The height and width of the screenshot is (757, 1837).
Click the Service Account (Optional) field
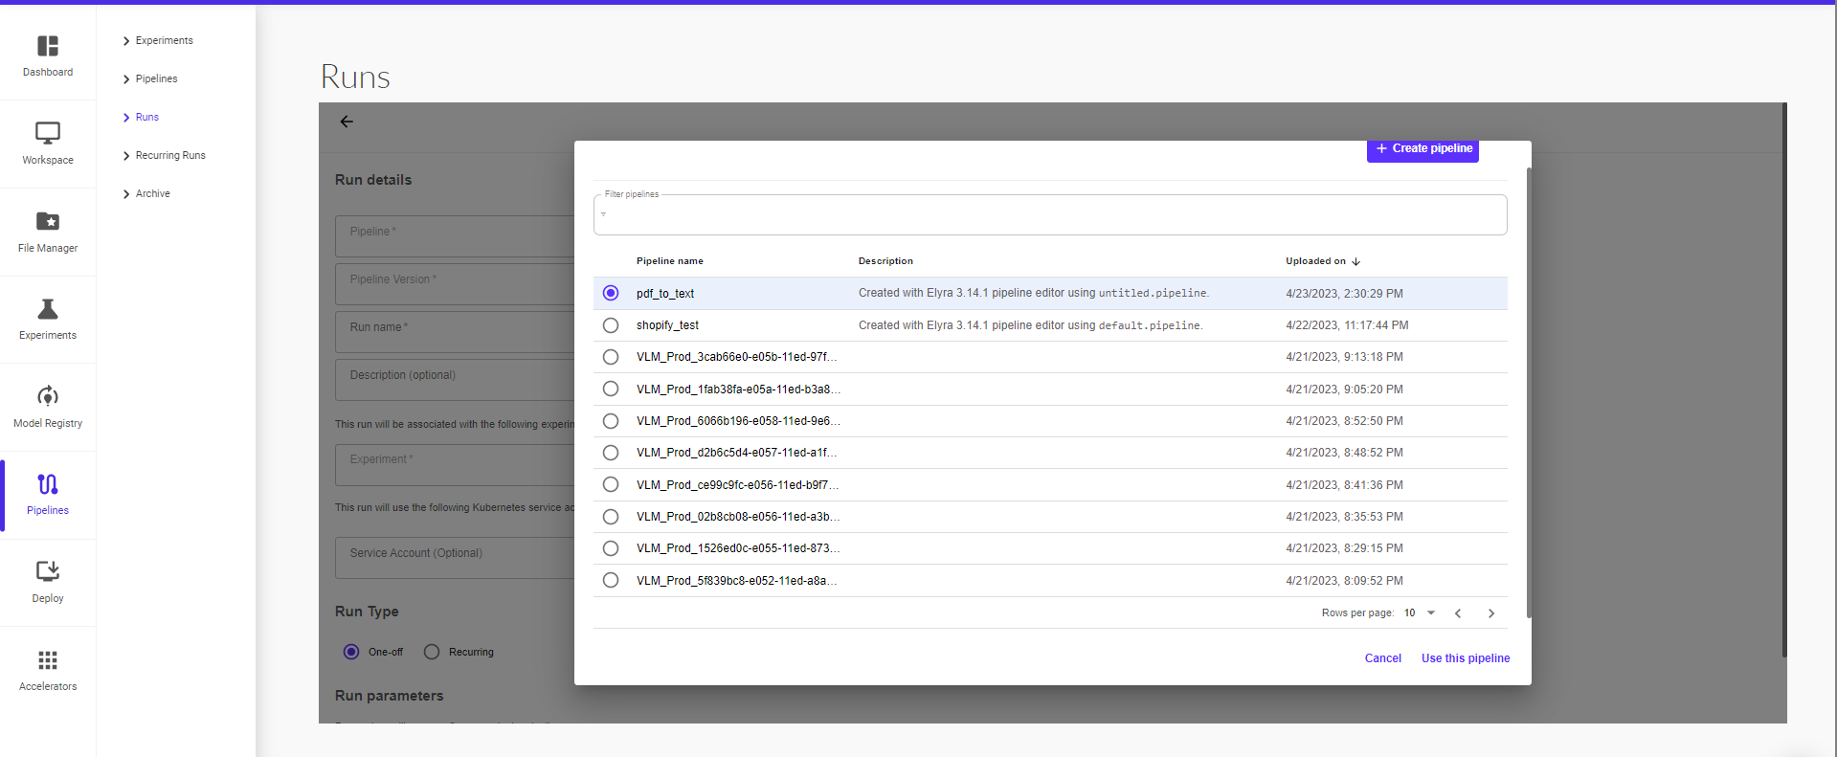(455, 557)
